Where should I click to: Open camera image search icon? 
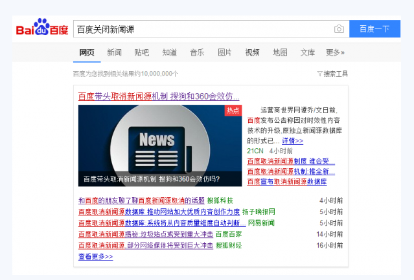pyautogui.click(x=339, y=29)
